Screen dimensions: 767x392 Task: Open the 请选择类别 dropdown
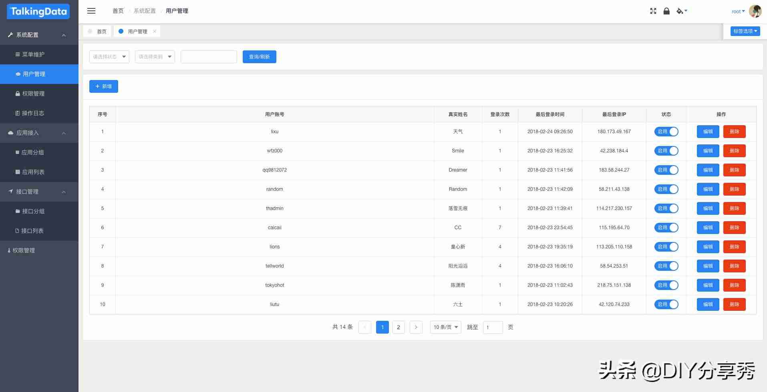point(155,57)
